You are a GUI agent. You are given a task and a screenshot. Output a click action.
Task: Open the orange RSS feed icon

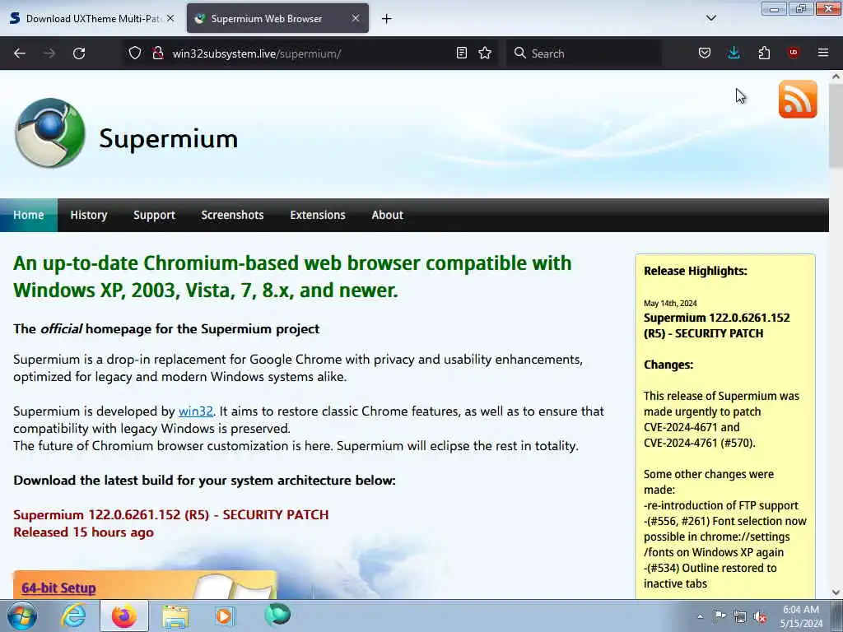click(x=797, y=100)
